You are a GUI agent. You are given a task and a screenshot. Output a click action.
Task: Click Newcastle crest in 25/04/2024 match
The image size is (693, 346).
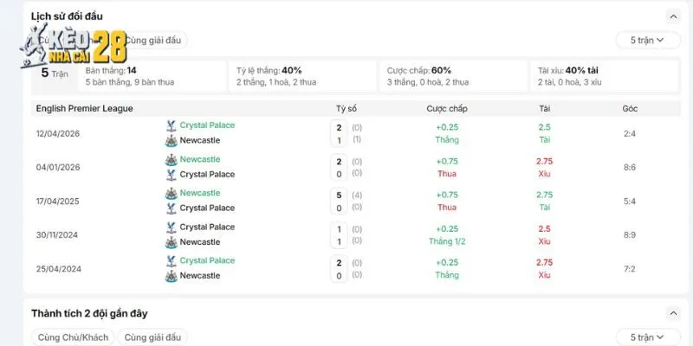[171, 276]
